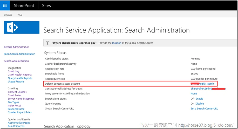The height and width of the screenshot is (129, 238).
Task: Click the Administrative status label
Action: pyautogui.click(x=57, y=59)
